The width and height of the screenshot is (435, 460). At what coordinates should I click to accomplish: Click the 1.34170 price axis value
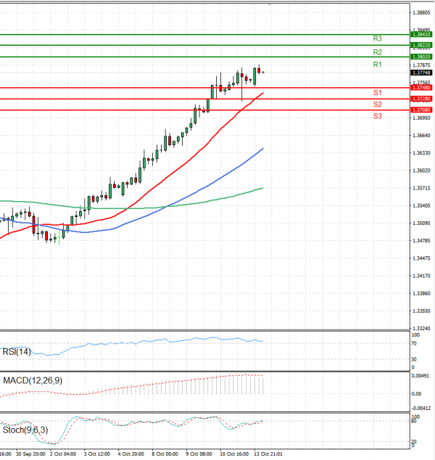click(x=421, y=276)
